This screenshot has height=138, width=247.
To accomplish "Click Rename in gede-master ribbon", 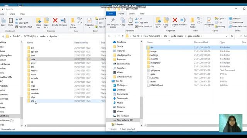I will 183,22.
